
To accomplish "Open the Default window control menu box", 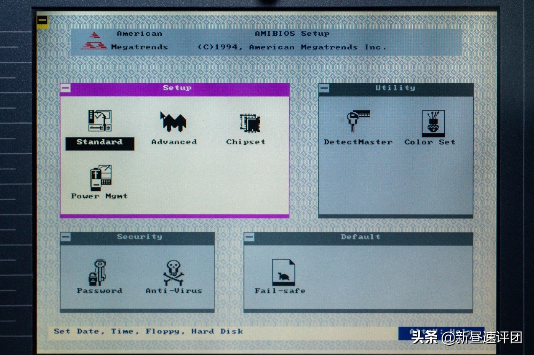I will point(249,237).
